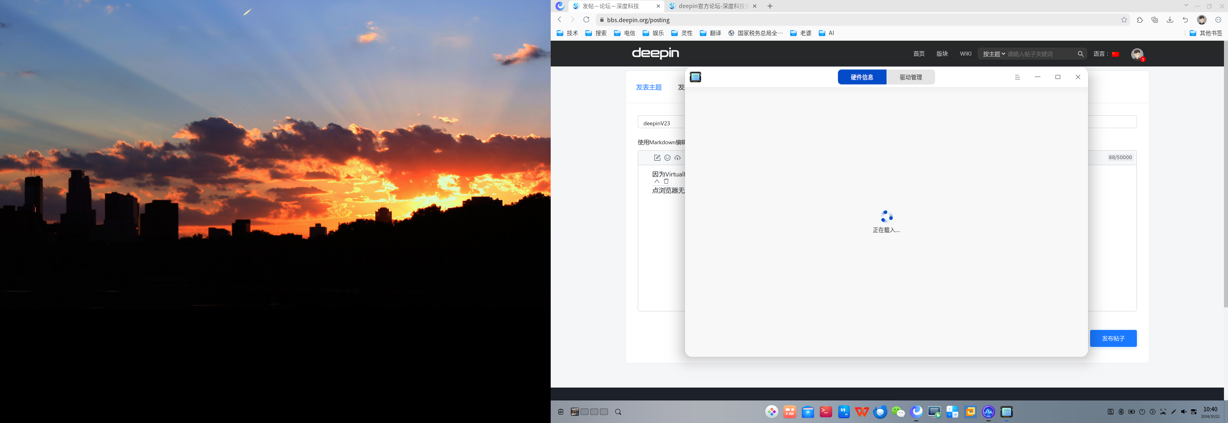
Task: Expand the 其他书签 bookmark folder
Action: coord(1205,33)
